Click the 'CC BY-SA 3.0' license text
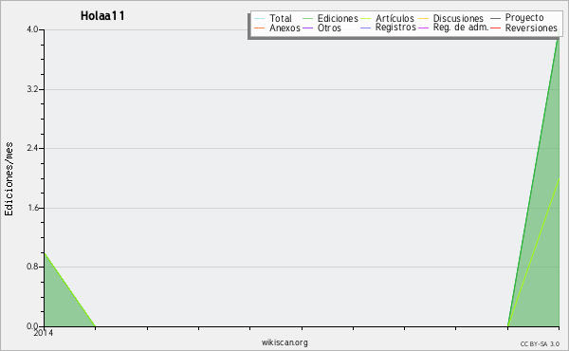The image size is (569, 351). (540, 343)
